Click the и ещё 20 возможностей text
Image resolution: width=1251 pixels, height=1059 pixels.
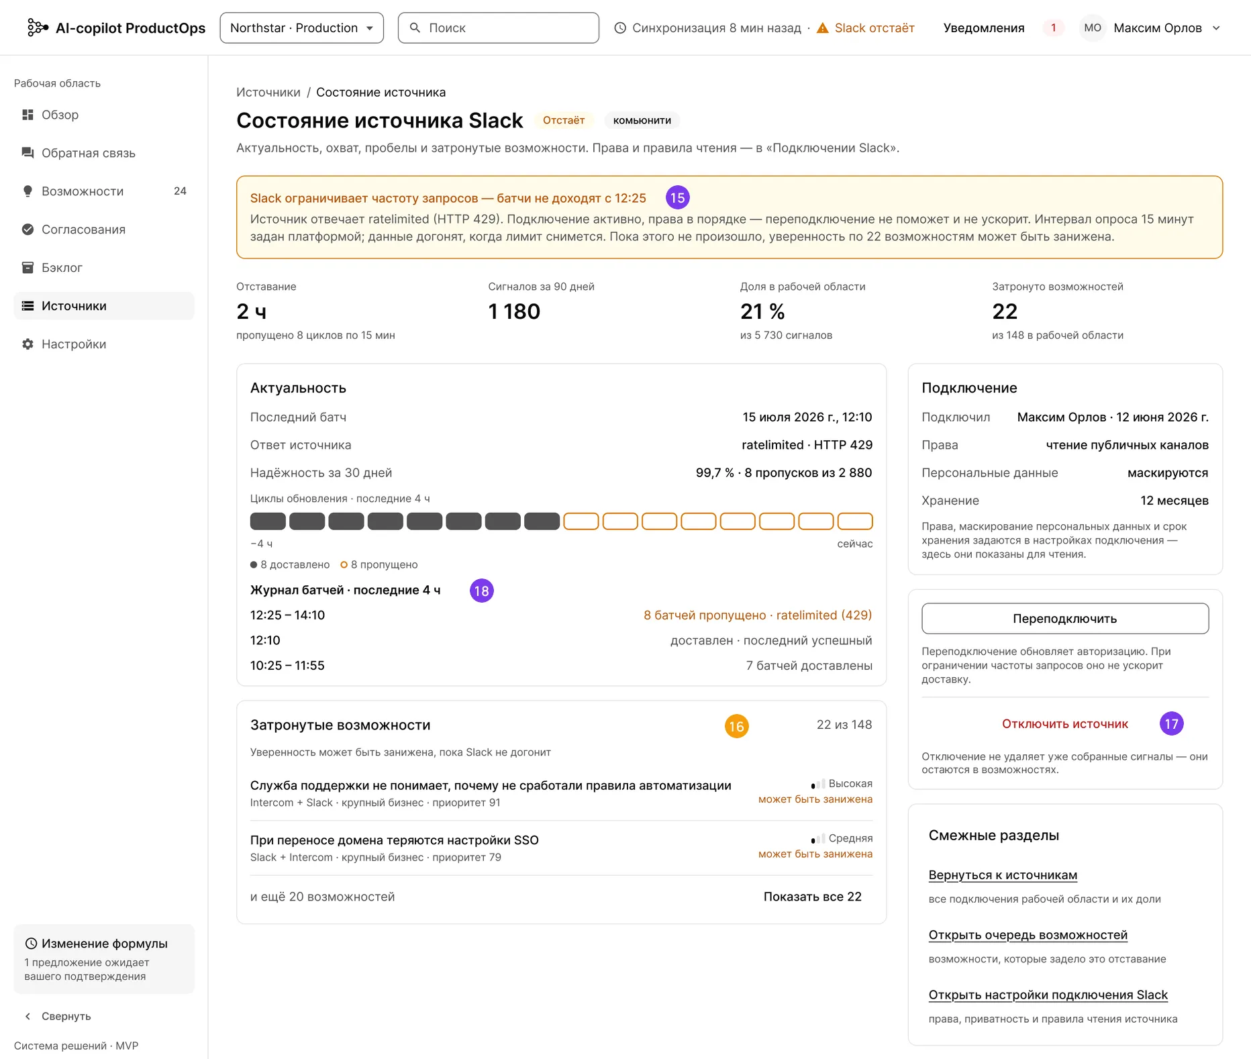322,897
